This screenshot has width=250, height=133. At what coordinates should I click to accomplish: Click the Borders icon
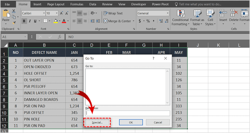(45, 21)
